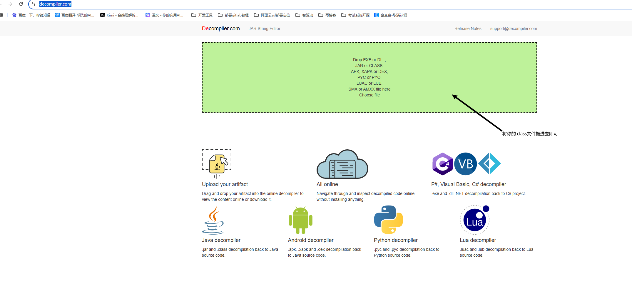Image resolution: width=632 pixels, height=304 pixels.
Task: Click the support@decompiler.com email link
Action: pyautogui.click(x=514, y=29)
